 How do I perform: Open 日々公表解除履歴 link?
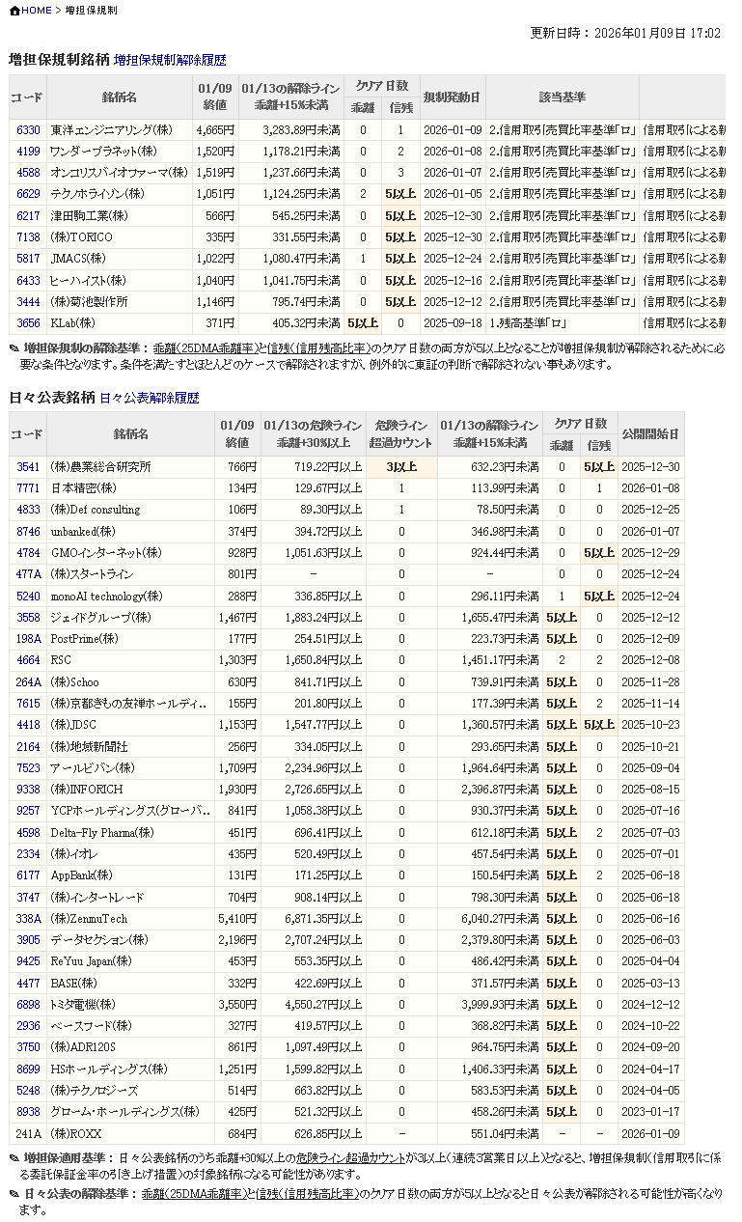[x=150, y=398]
